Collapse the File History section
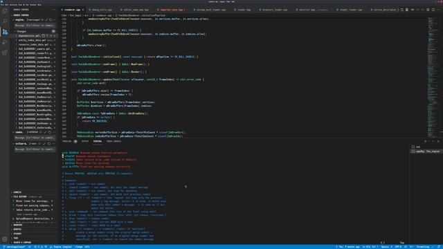The image size is (443, 249). click(20, 196)
